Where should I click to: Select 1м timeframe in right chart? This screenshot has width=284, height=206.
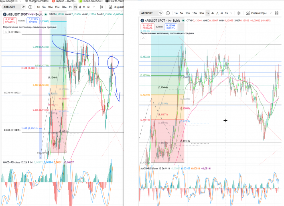coord(176,13)
